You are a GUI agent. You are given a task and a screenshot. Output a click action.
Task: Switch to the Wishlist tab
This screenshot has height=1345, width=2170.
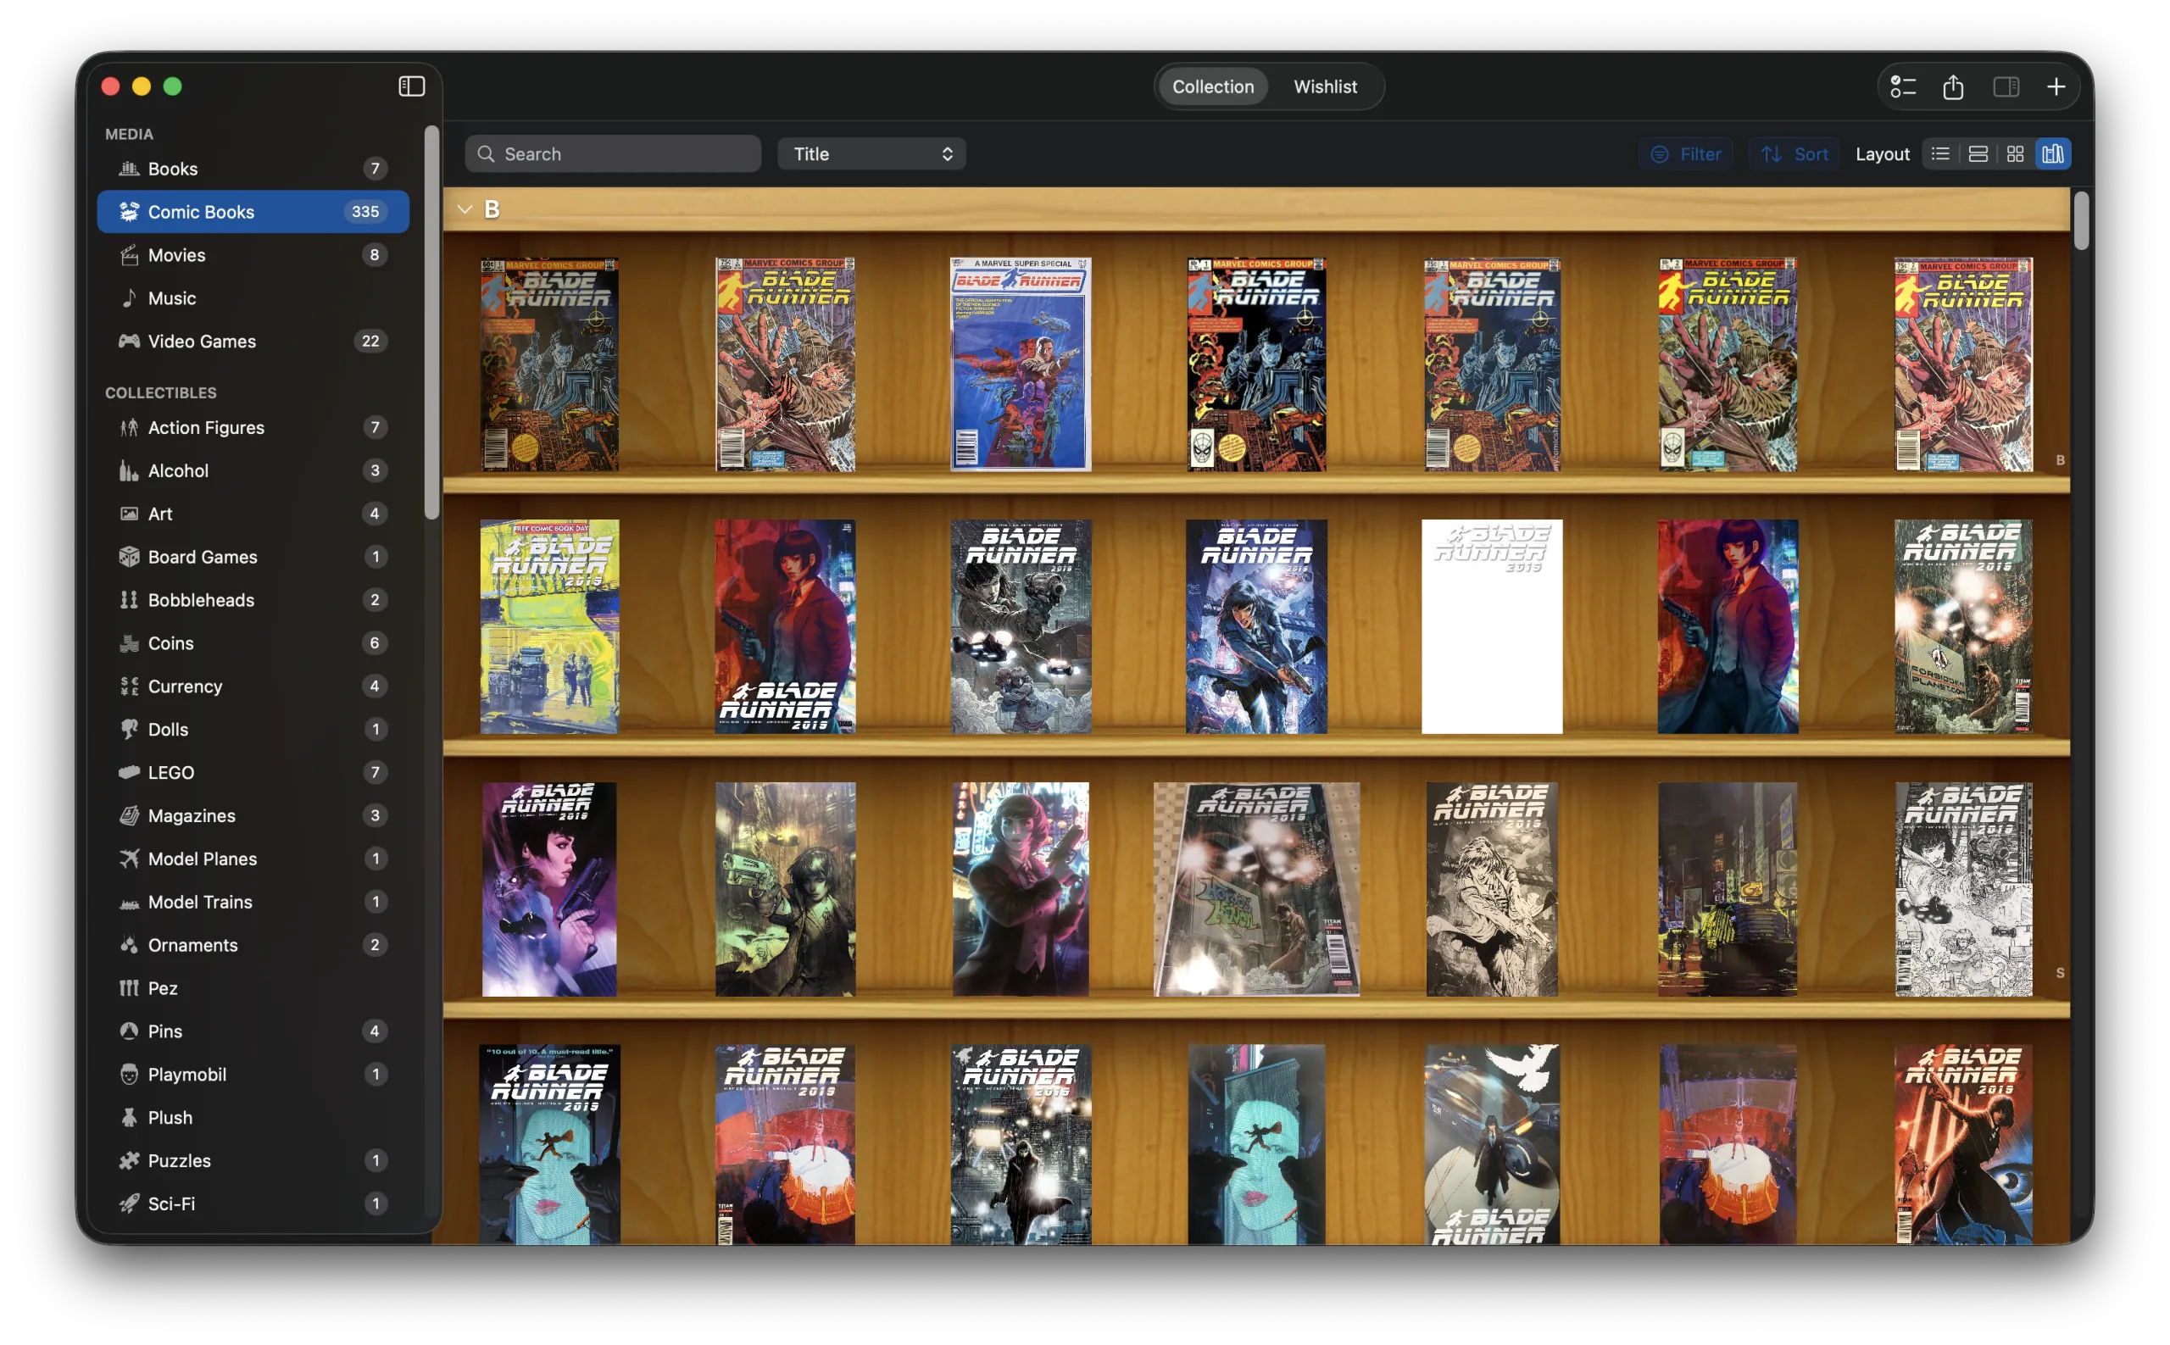(x=1325, y=87)
